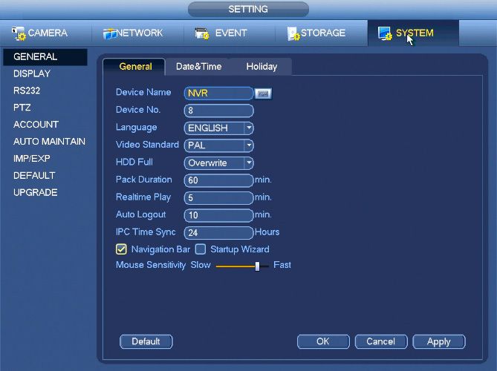The width and height of the screenshot is (497, 371).
Task: Switch to the Holiday tab
Action: click(262, 67)
